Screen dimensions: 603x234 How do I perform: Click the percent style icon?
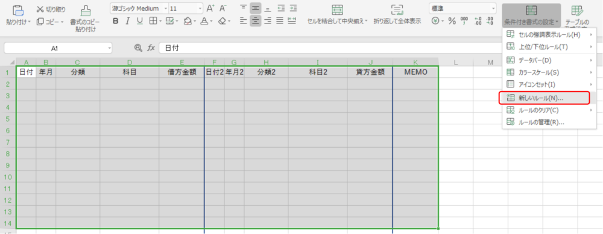click(452, 21)
